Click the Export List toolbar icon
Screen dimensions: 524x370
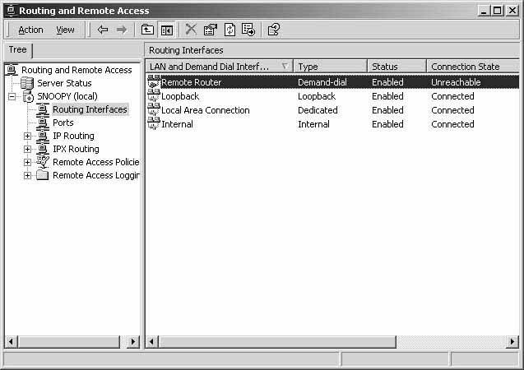[x=248, y=30]
